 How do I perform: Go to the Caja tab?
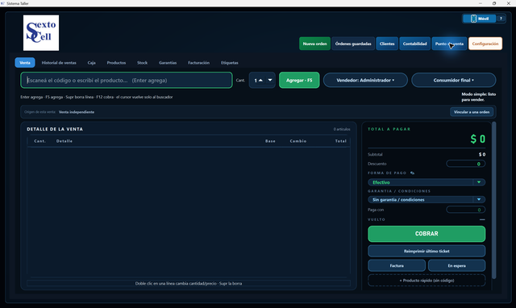pyautogui.click(x=91, y=63)
